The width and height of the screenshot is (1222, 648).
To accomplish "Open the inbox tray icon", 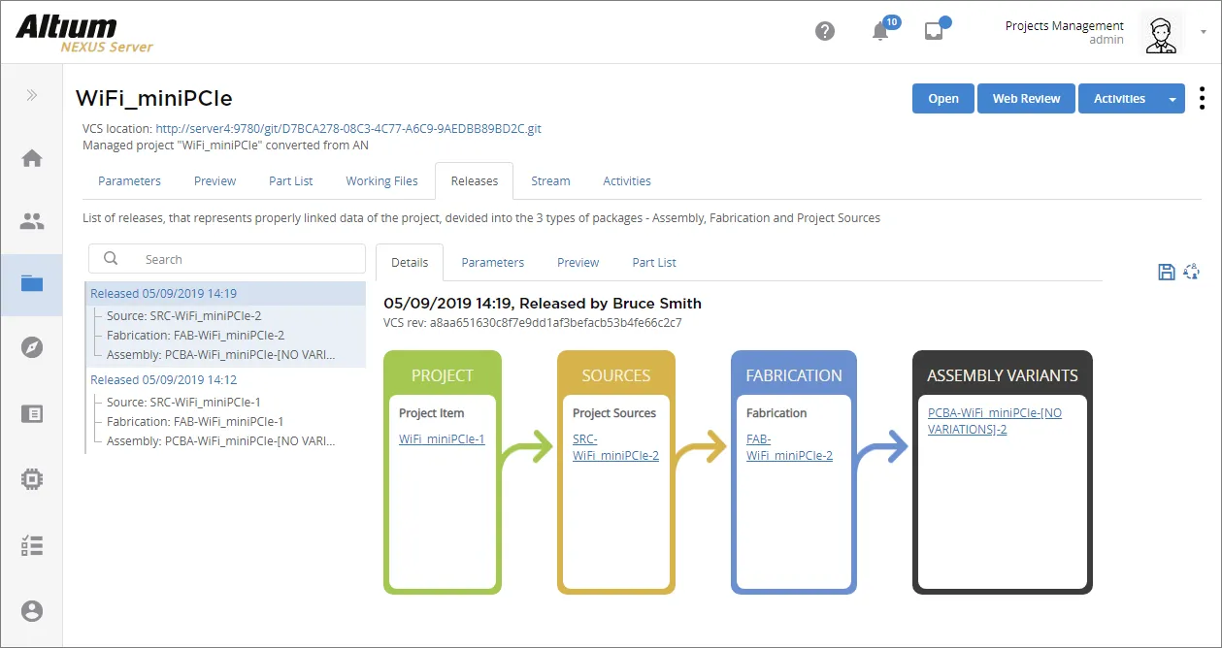I will point(934,31).
